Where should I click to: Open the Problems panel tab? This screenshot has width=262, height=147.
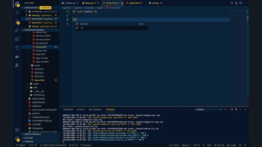[x=68, y=109]
